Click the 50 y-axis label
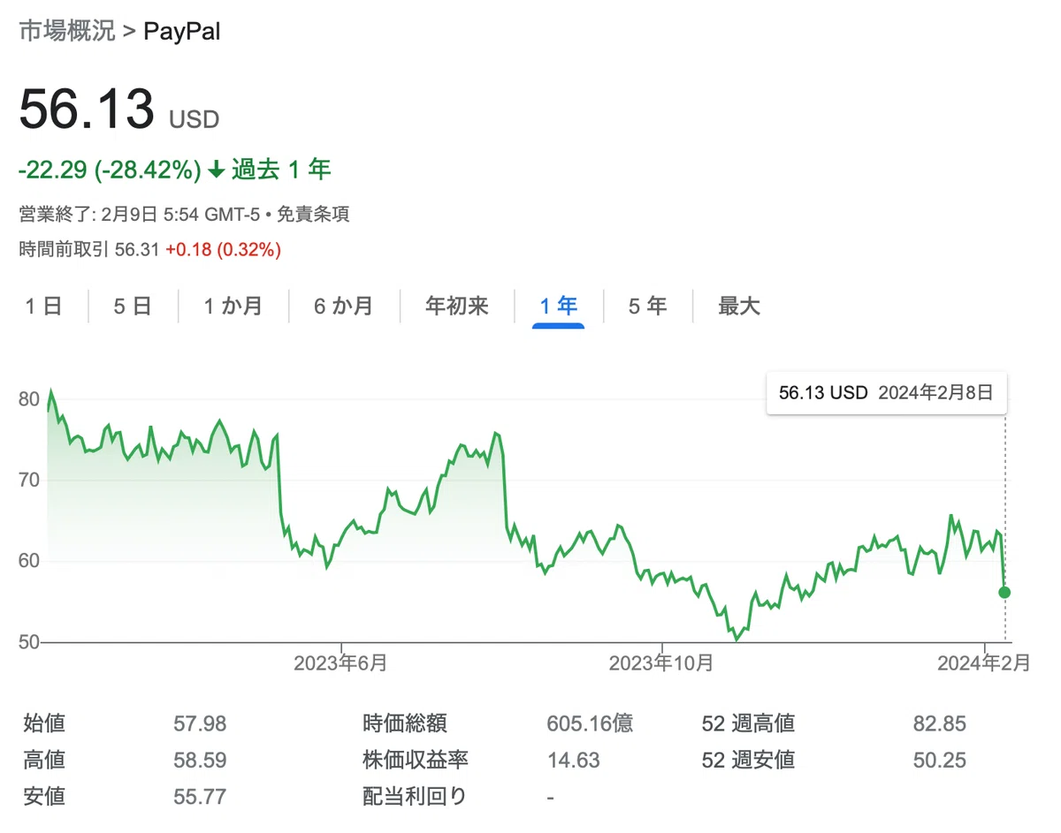 point(29,642)
